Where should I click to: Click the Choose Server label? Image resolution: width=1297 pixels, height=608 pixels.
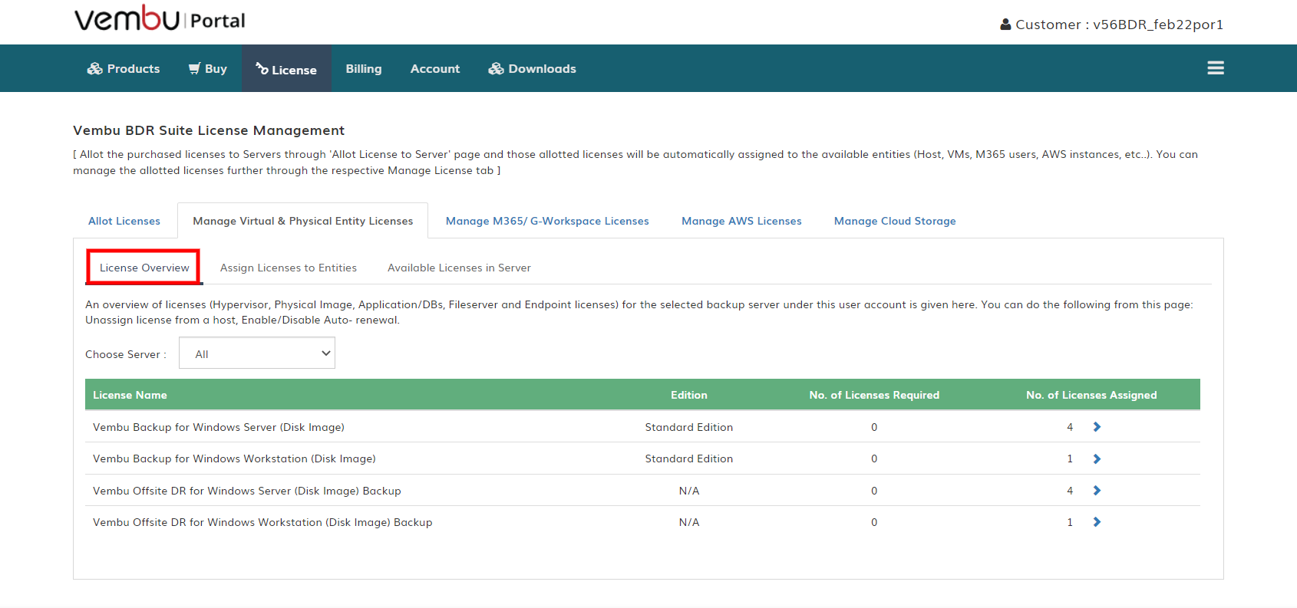point(125,354)
